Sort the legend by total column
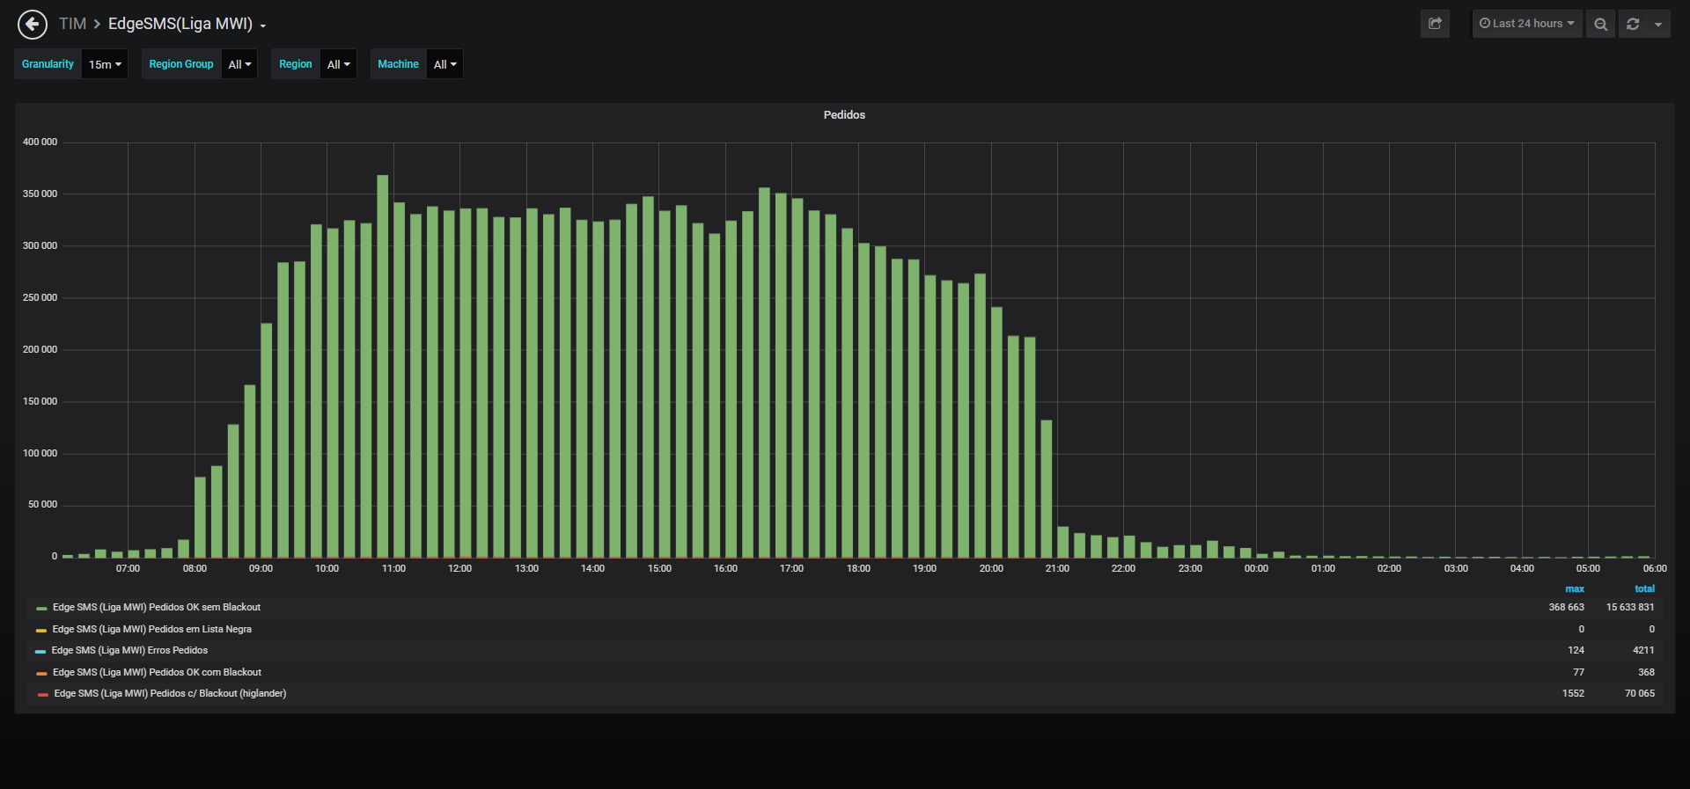Screen dimensions: 1690x789 click(x=1644, y=589)
